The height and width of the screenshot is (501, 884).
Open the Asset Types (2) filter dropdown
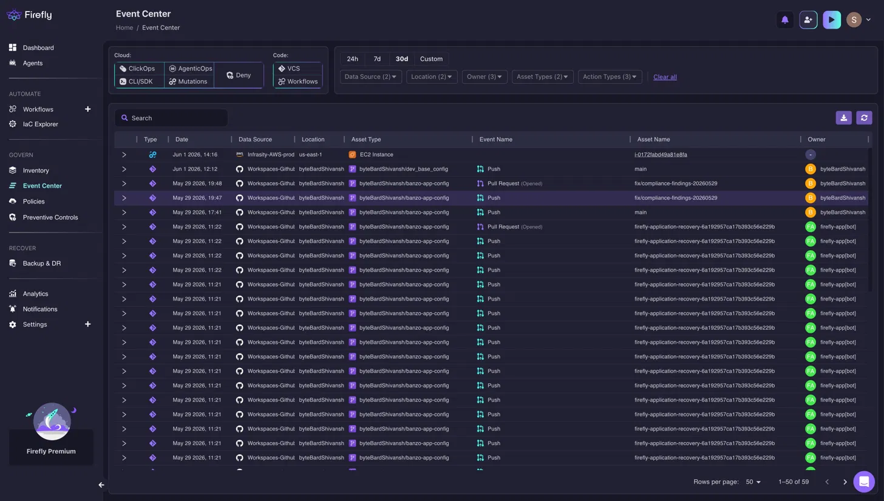(x=542, y=77)
